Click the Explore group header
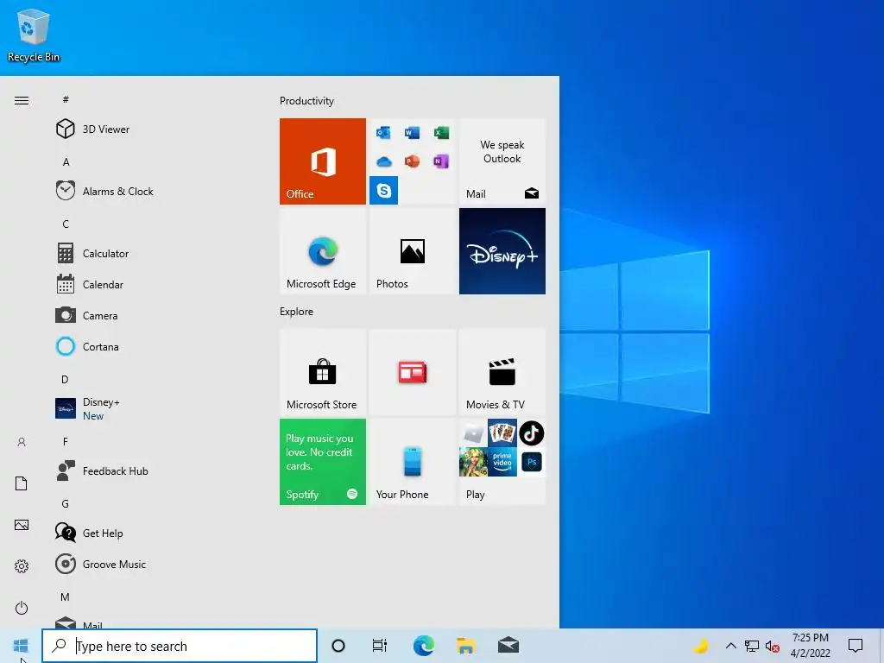 297,311
